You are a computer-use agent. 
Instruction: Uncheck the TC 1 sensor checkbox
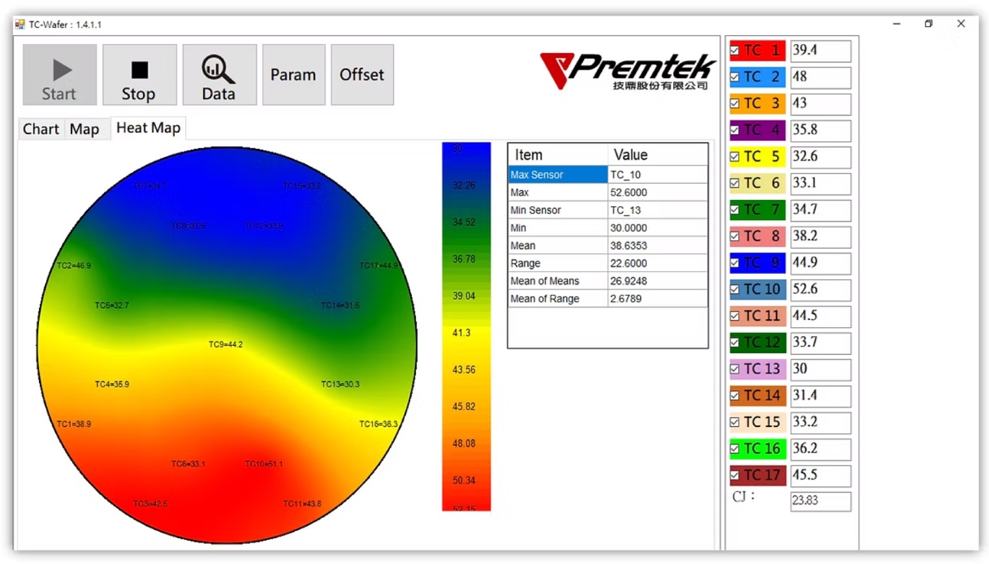pyautogui.click(x=735, y=51)
